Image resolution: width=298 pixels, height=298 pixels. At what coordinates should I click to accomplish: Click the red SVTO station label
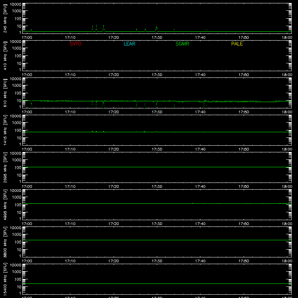tap(76, 44)
